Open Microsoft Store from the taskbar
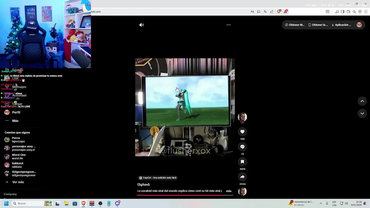 click(75, 203)
